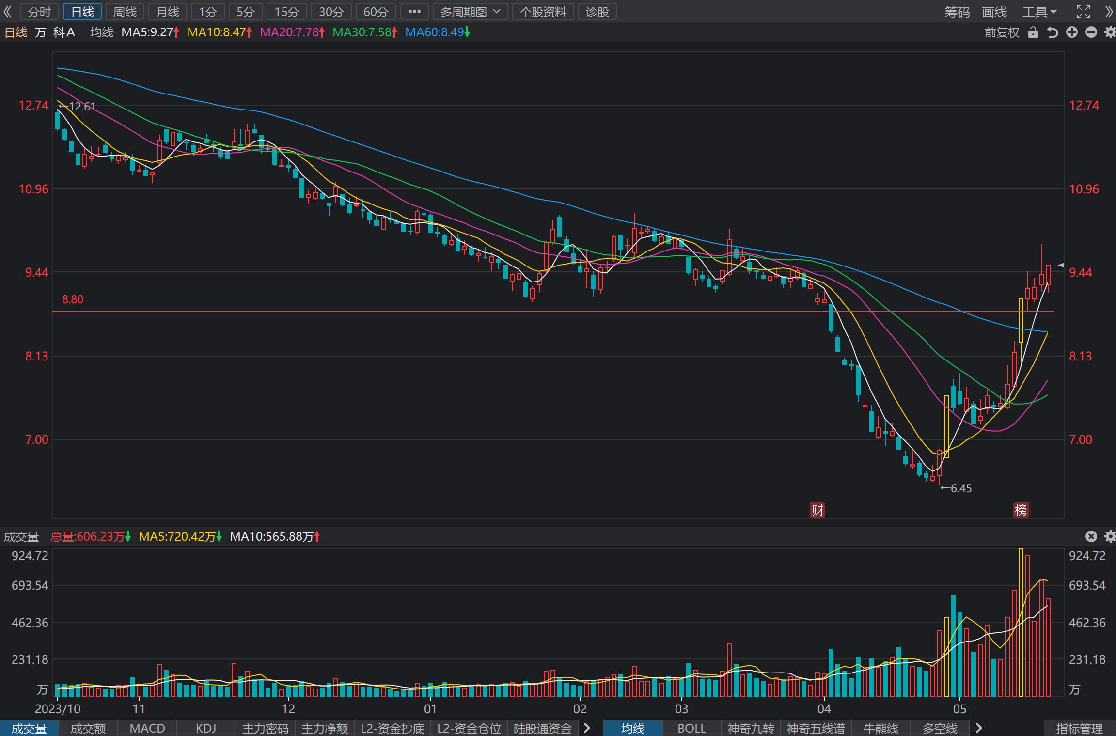Open 诊股 stock diagnosis
The height and width of the screenshot is (736, 1116).
[x=597, y=12]
